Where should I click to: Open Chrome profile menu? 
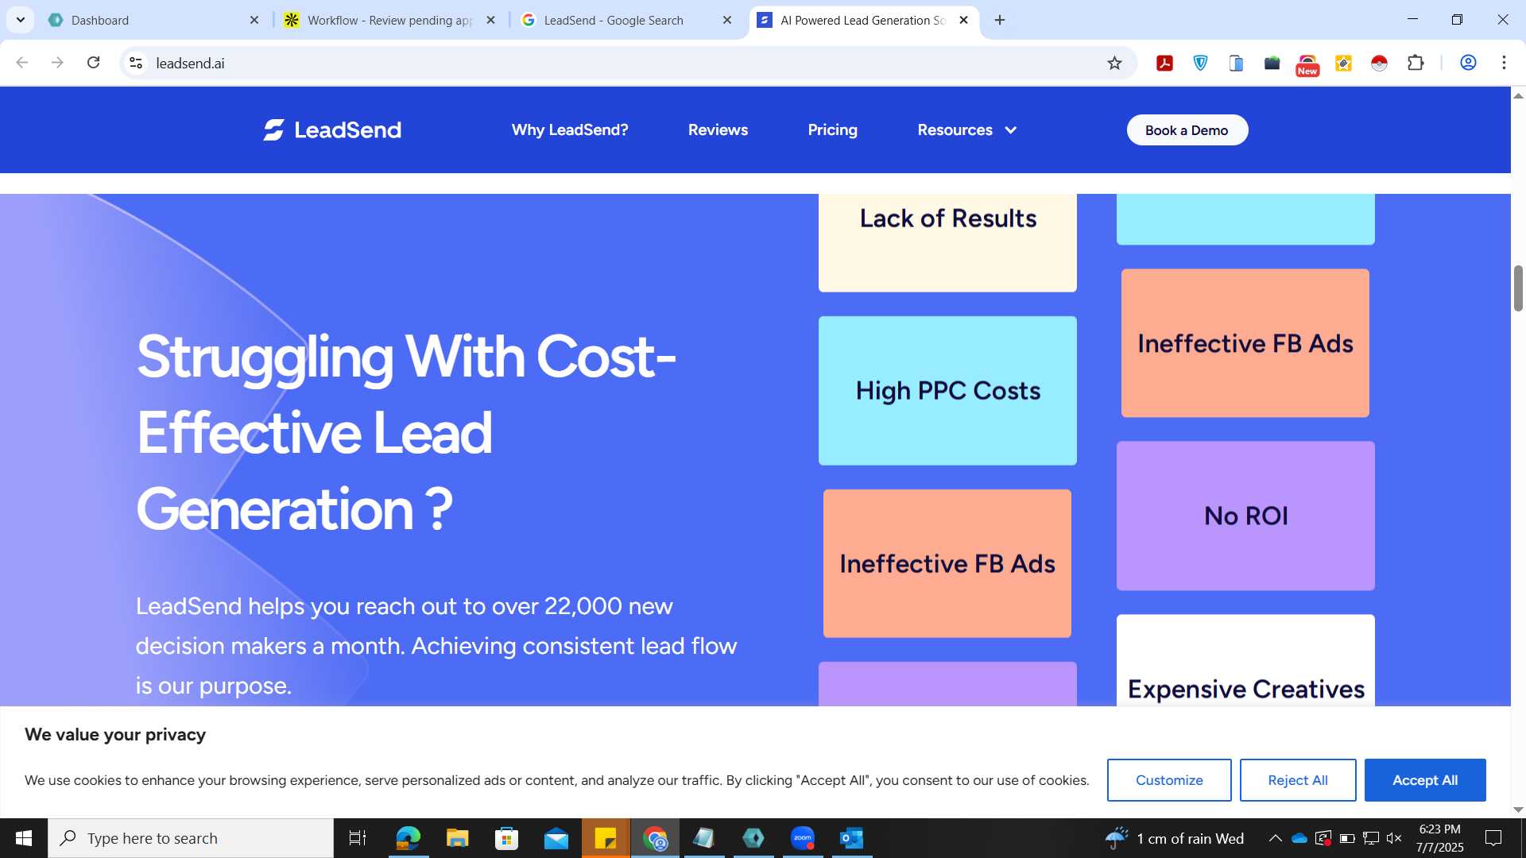coord(1468,63)
